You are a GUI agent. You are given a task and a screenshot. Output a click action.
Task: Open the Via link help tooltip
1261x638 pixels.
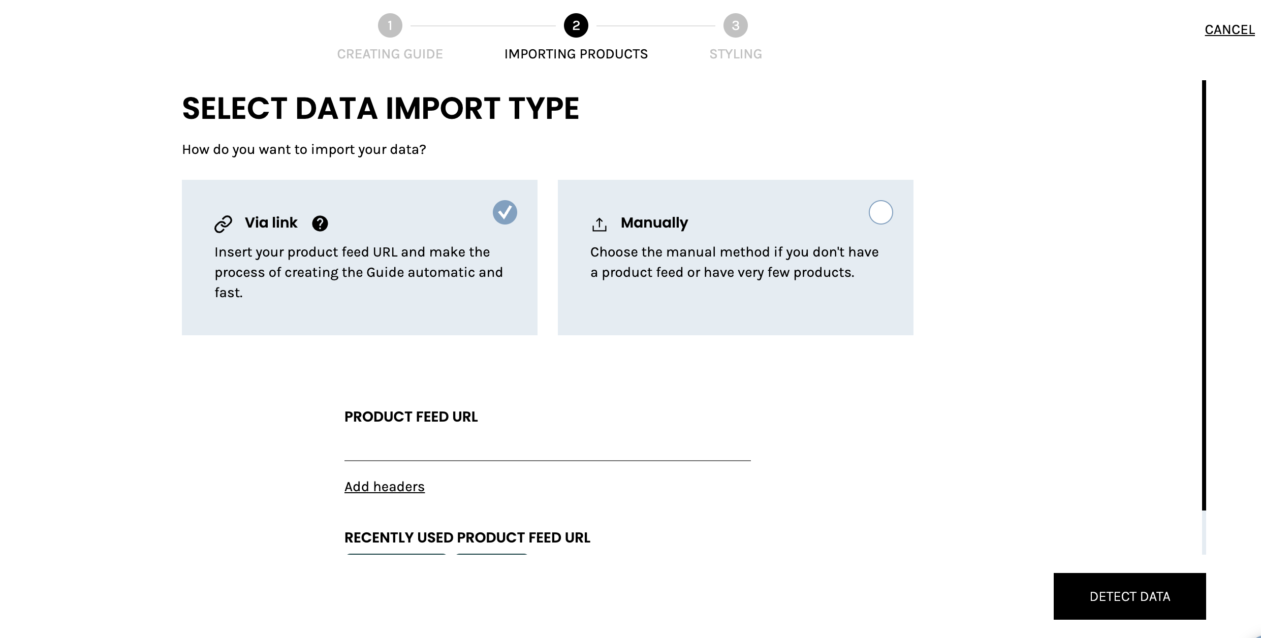click(320, 223)
